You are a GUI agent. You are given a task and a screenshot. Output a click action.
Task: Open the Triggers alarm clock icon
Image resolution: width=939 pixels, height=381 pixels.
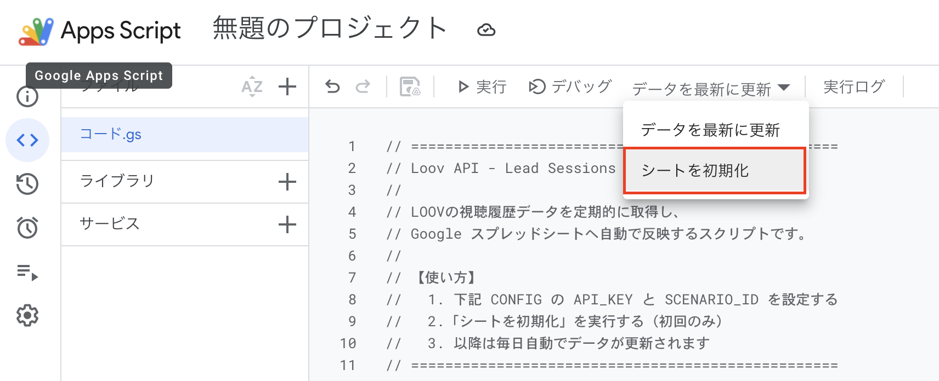pos(27,228)
